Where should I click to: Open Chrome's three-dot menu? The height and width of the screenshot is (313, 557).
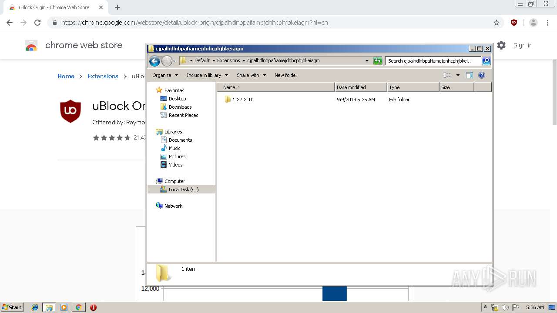click(x=547, y=23)
